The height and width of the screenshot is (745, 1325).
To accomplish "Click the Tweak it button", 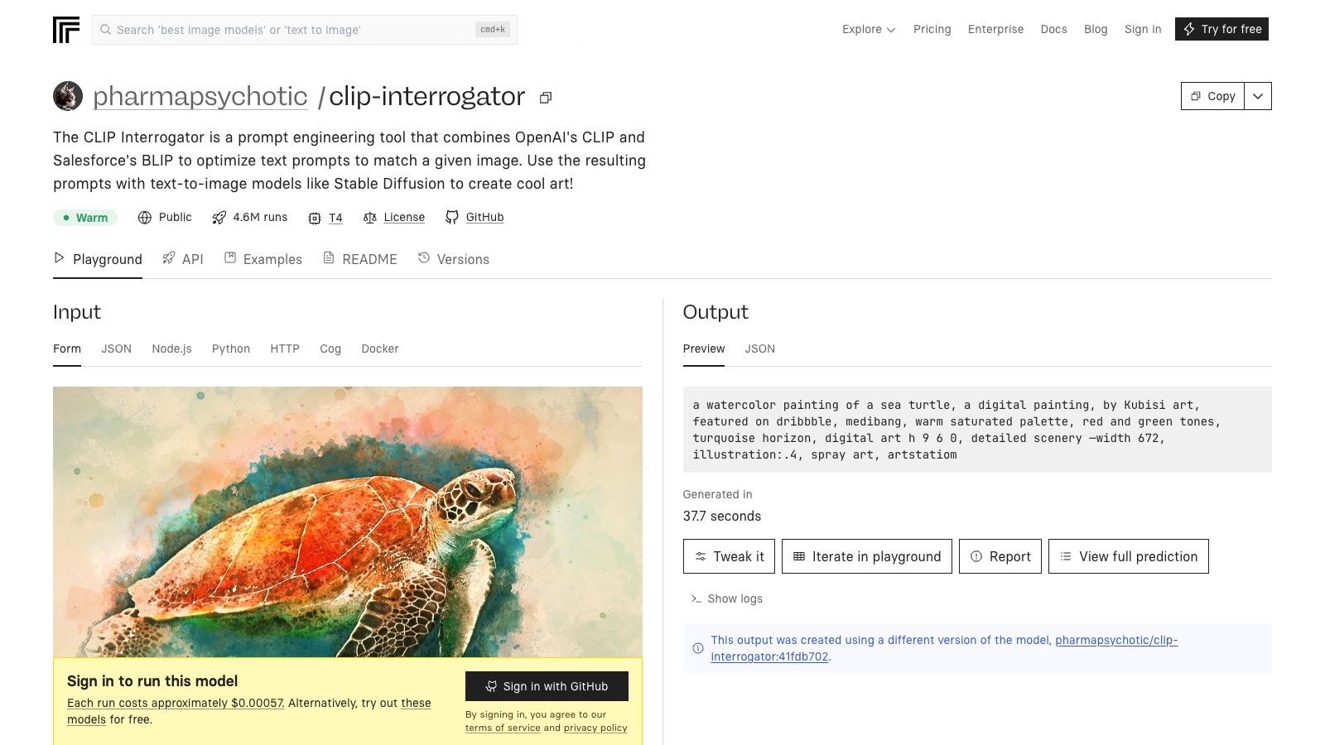I will [x=729, y=556].
